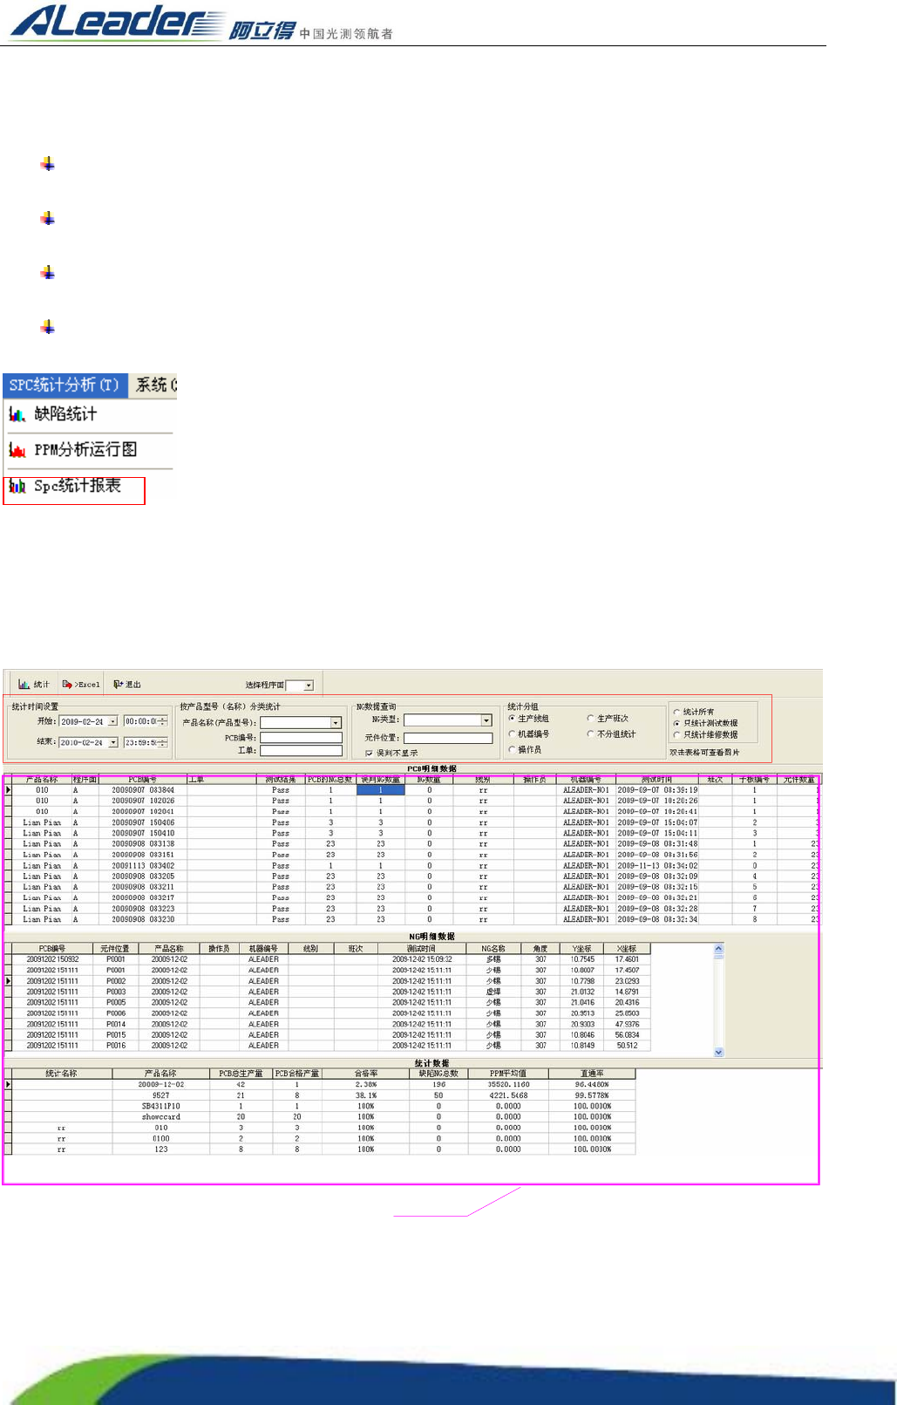Click the 合格率 column header in 统计数据

click(x=366, y=1074)
